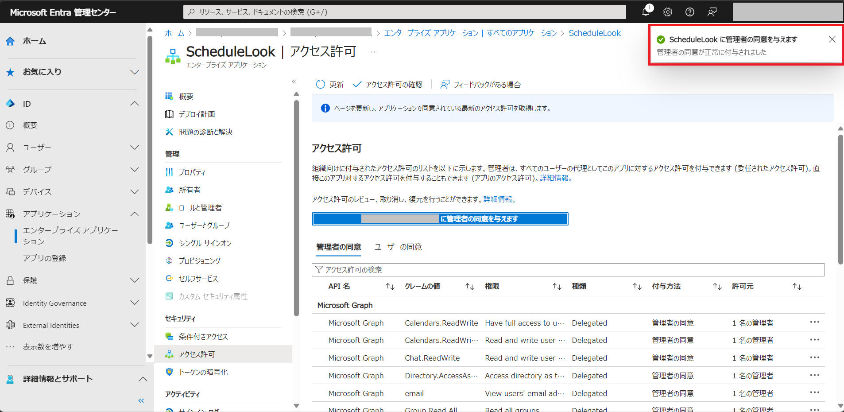844x412 pixels.
Task: Open portal settings gear icon
Action: 668,12
